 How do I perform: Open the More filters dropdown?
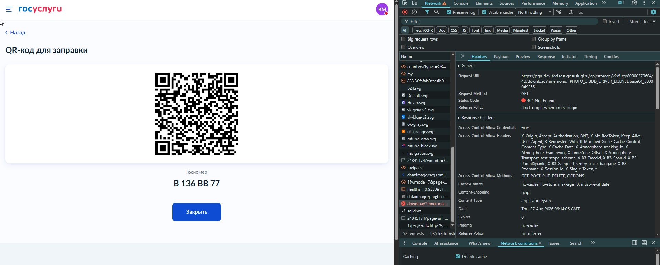coord(642,21)
